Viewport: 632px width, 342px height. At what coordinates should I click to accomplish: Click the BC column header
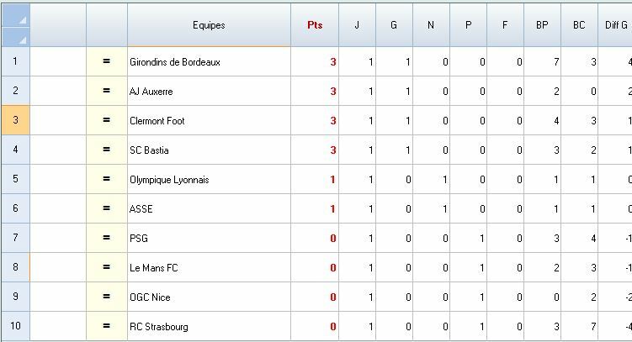click(x=579, y=25)
